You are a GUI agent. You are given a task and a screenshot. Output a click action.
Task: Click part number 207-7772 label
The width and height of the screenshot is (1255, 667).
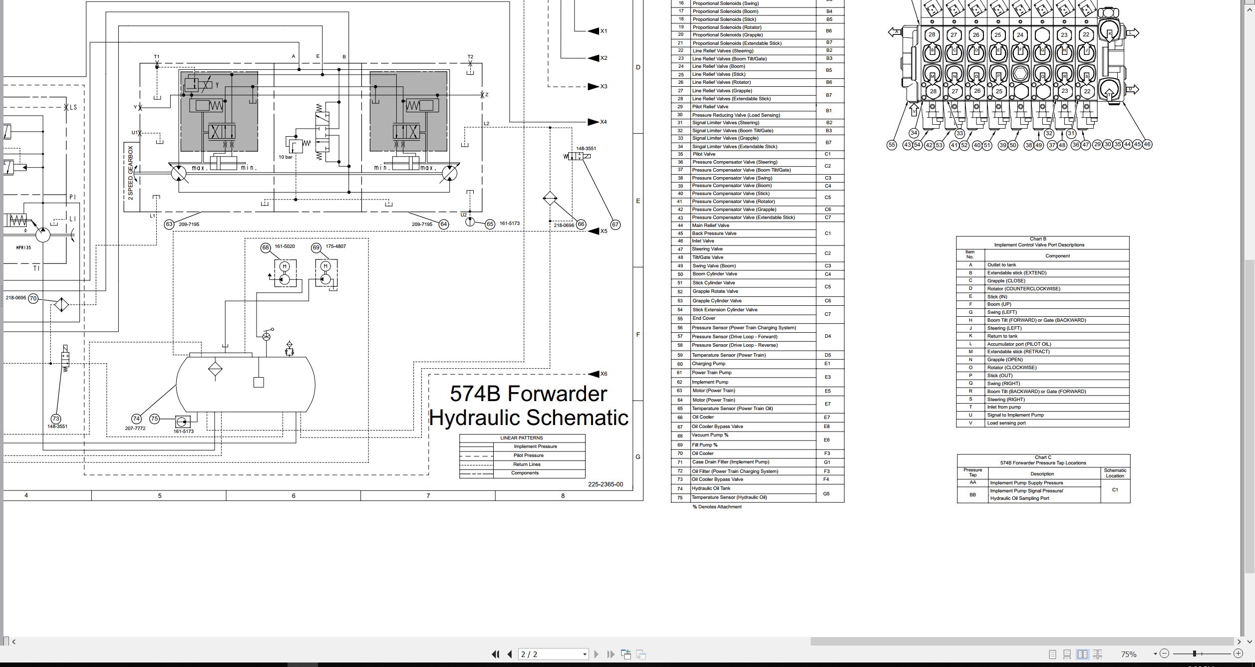(x=135, y=429)
